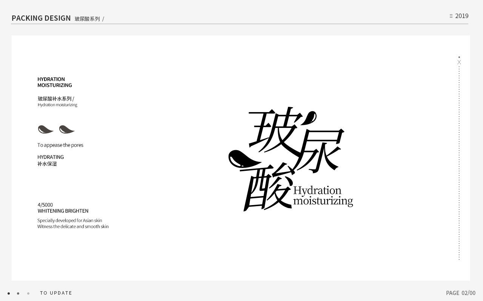
Task: Click 'Witness the delicate and smooth skin' line
Action: 73,227
